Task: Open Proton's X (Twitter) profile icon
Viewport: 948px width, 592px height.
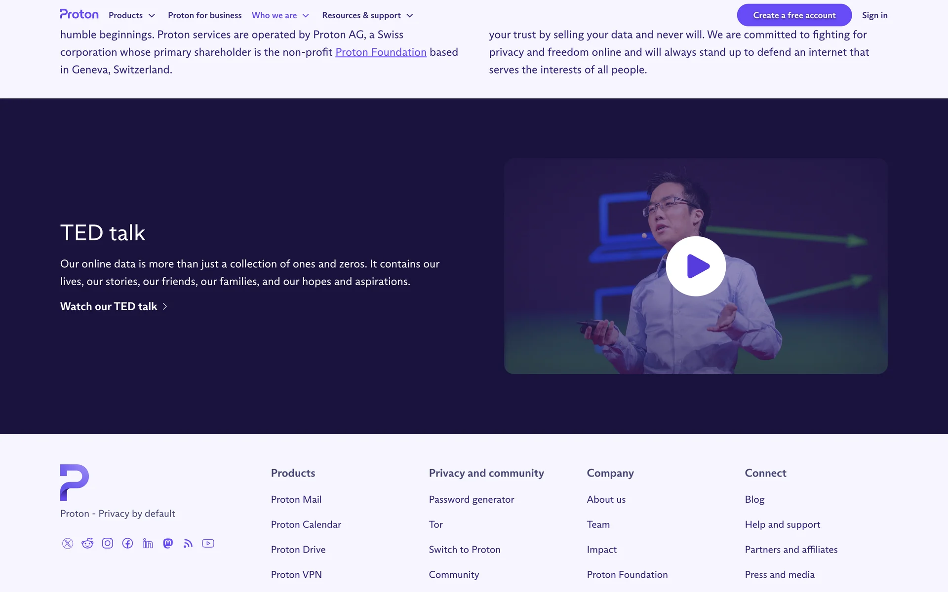Action: pos(68,543)
